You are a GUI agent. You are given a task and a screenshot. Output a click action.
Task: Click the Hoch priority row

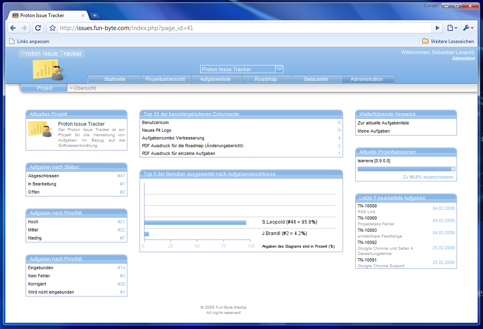point(76,222)
